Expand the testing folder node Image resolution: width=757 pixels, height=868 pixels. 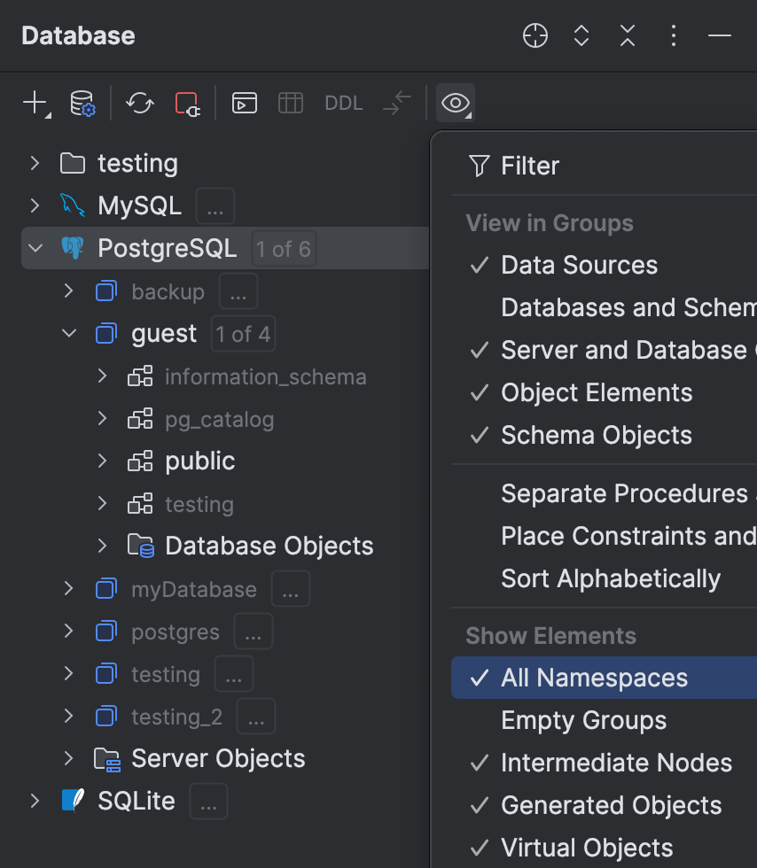(x=34, y=163)
